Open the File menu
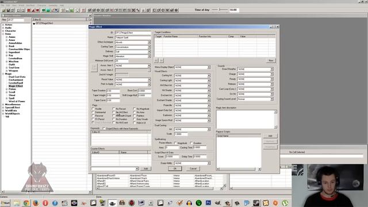 click(2, 5)
